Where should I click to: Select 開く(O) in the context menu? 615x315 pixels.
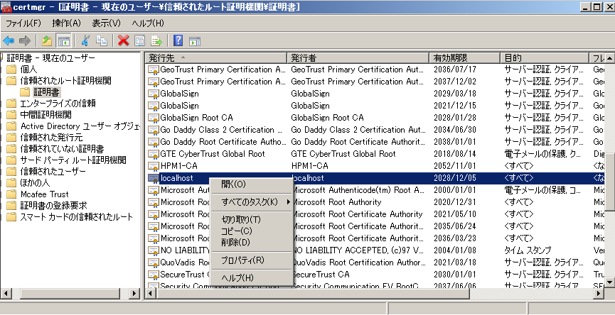pos(233,184)
